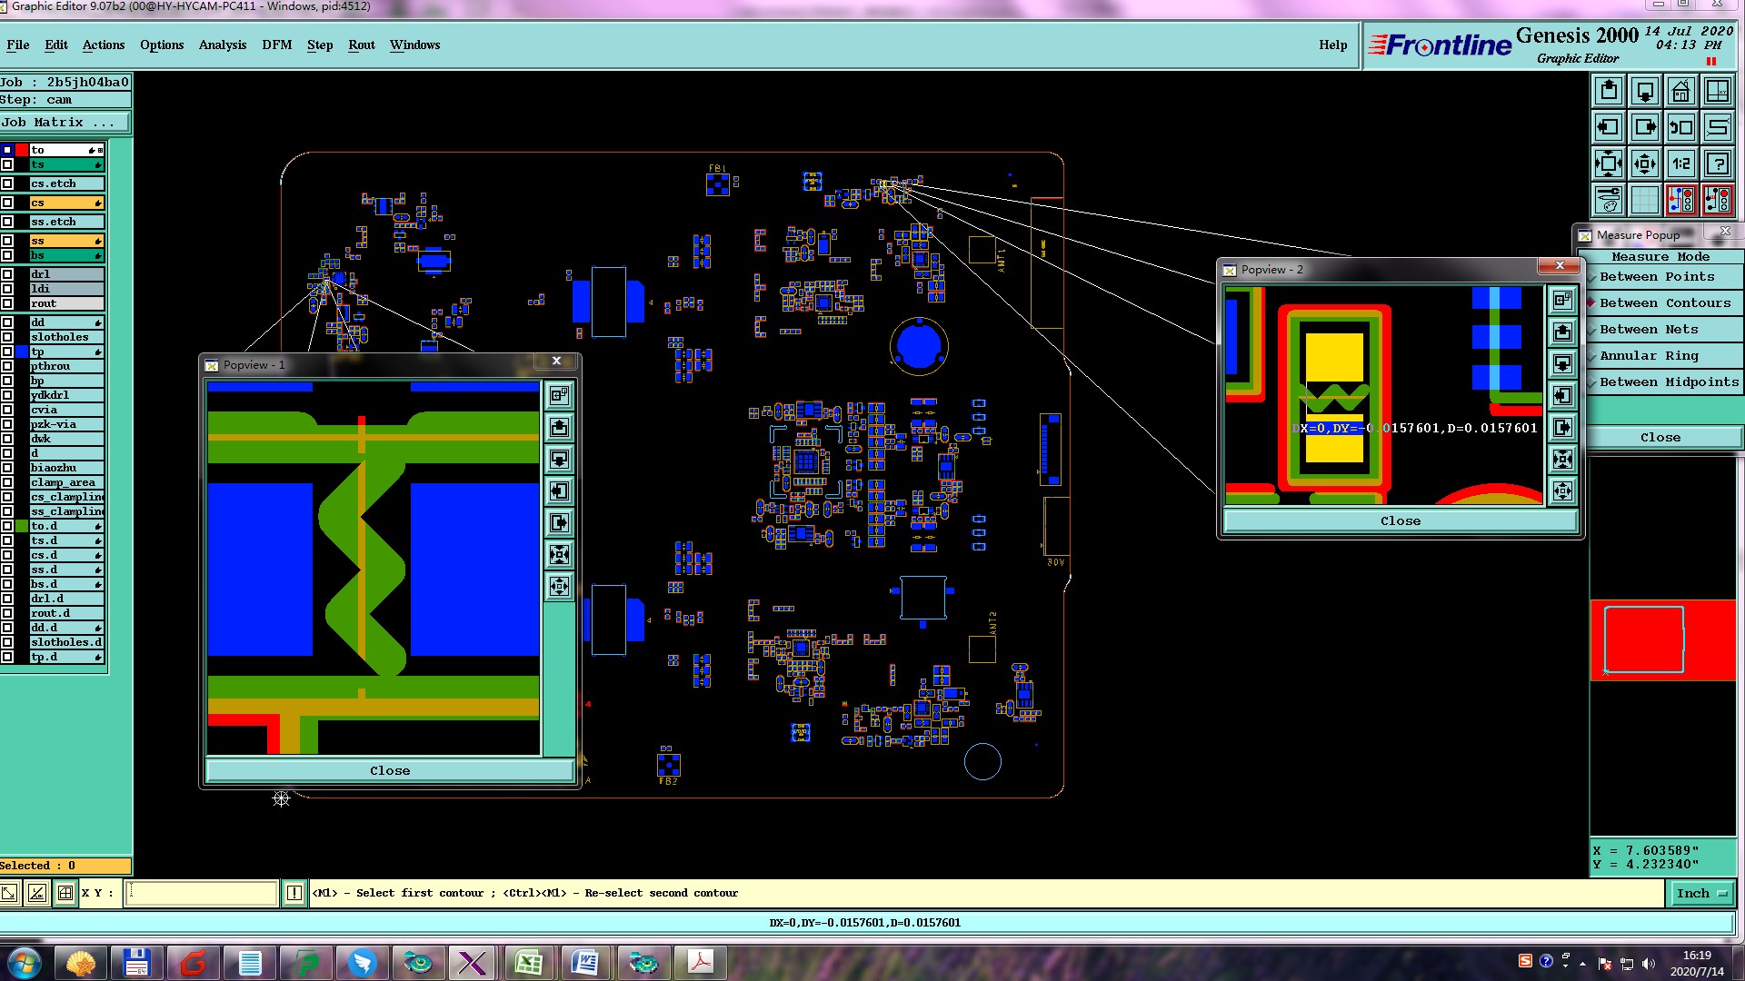The height and width of the screenshot is (981, 1745).
Task: Open the tools and palette settings icon
Action: [1609, 199]
